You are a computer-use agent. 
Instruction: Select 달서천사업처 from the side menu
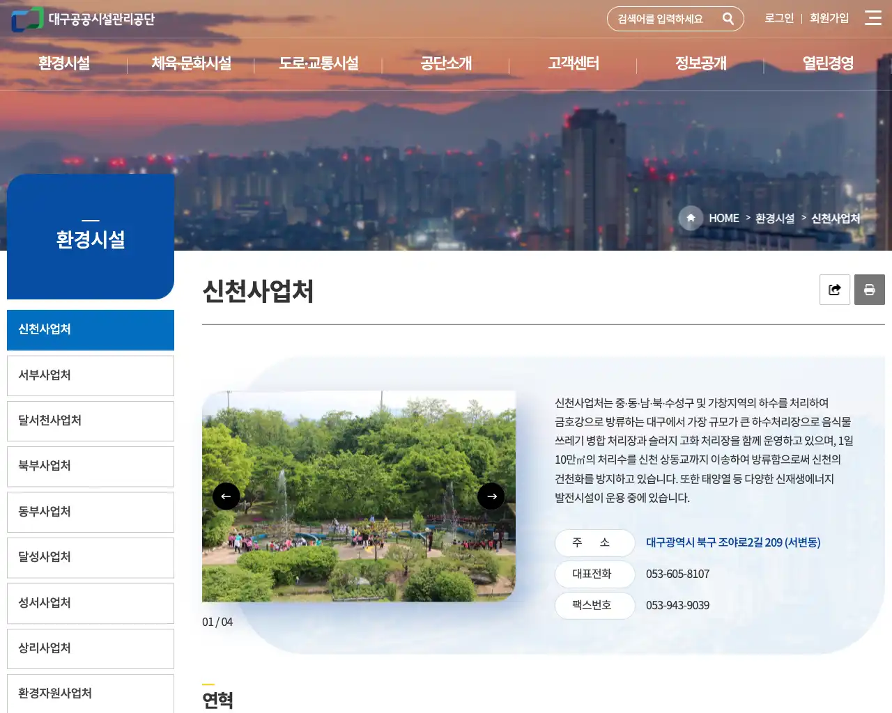coord(90,421)
